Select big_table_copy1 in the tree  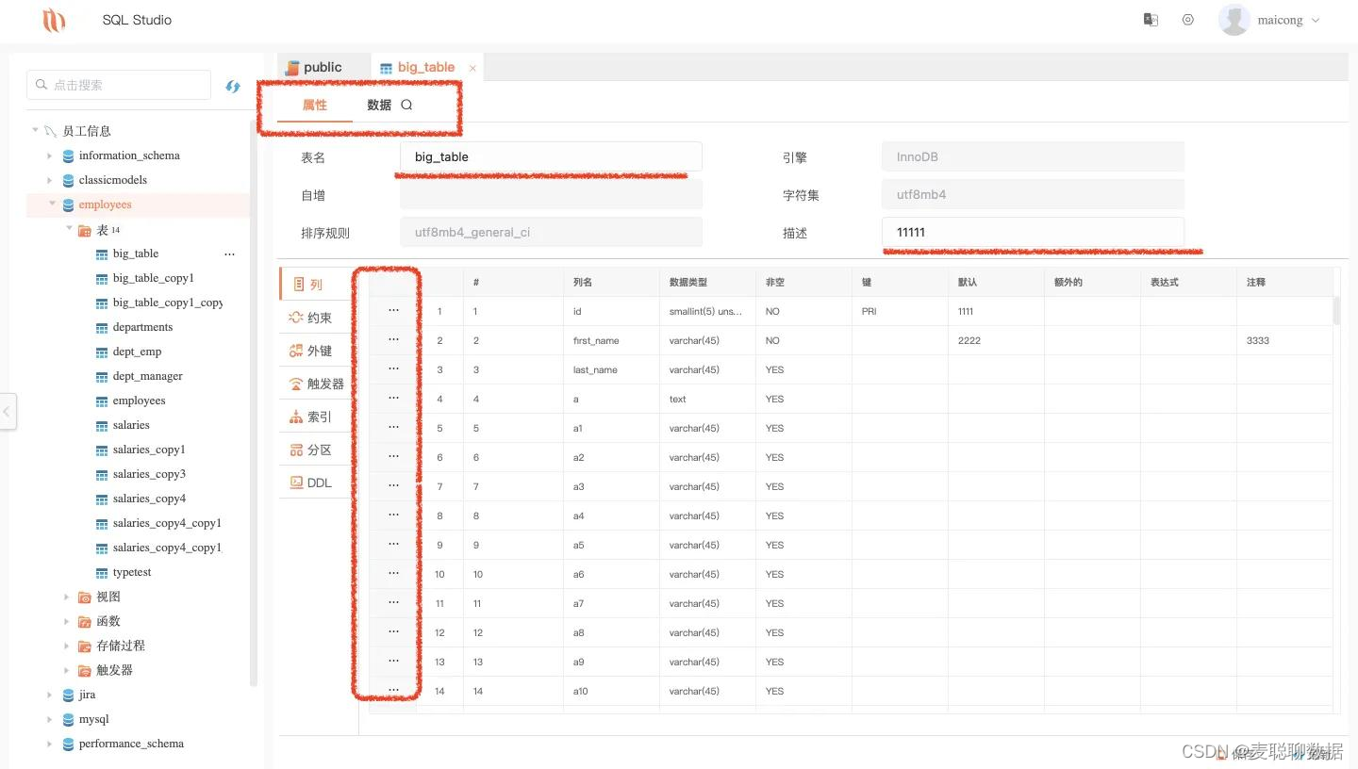point(153,278)
